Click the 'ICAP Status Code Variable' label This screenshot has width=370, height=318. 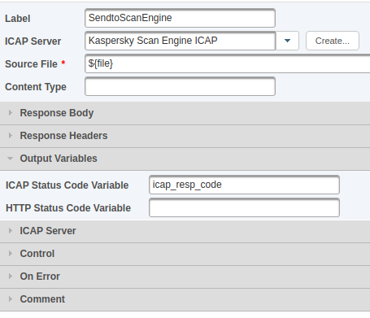[67, 185]
